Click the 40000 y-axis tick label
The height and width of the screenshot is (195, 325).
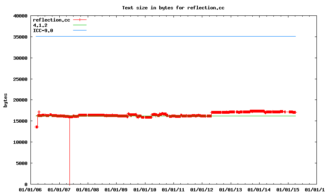point(20,16)
